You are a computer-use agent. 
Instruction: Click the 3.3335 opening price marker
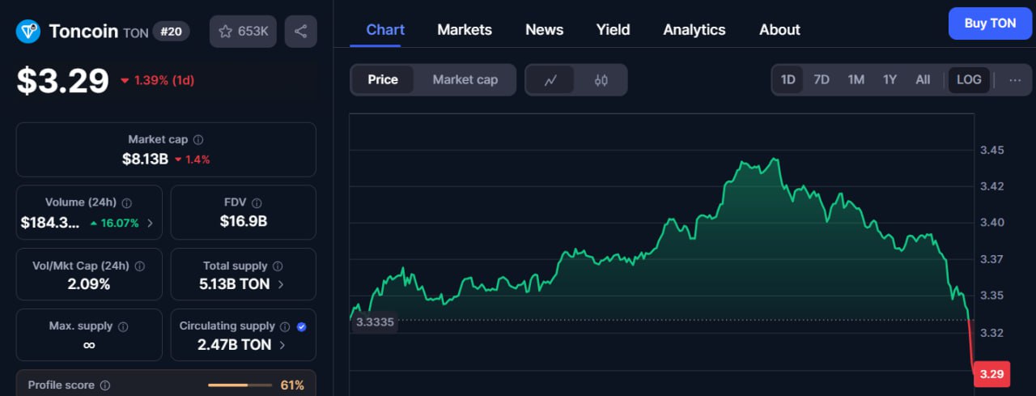click(x=374, y=322)
